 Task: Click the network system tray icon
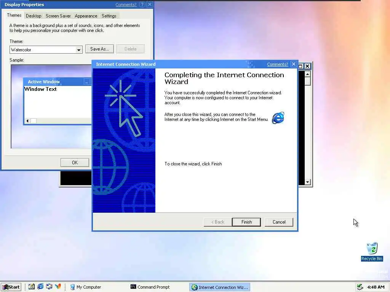[x=360, y=287]
